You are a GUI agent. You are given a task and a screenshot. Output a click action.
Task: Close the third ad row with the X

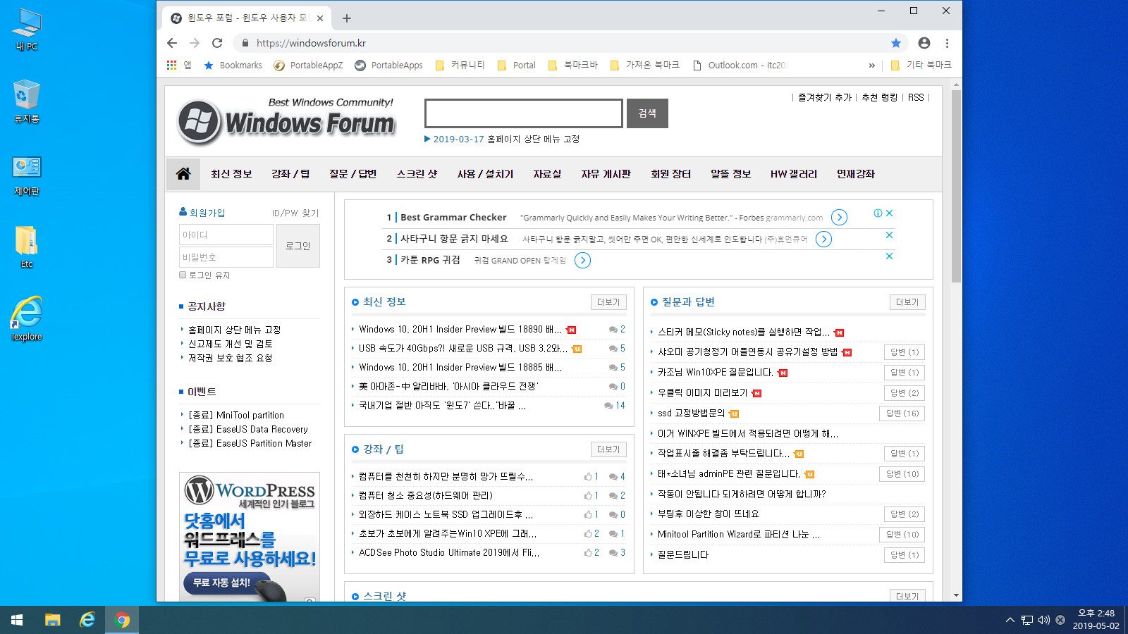pos(889,256)
